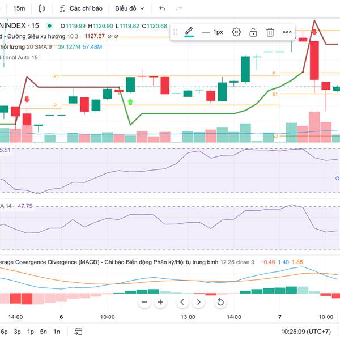The height and width of the screenshot is (340, 340).
Task: Click the 47.75 indicator value label
Action: point(25,206)
